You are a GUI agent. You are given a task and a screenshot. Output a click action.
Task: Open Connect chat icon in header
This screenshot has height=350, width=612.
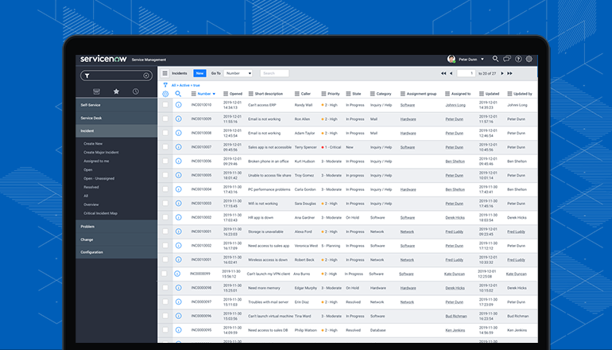pyautogui.click(x=506, y=59)
